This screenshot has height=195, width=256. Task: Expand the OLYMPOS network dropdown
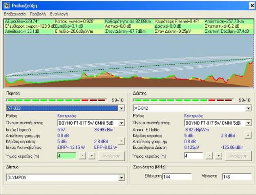tap(121, 178)
